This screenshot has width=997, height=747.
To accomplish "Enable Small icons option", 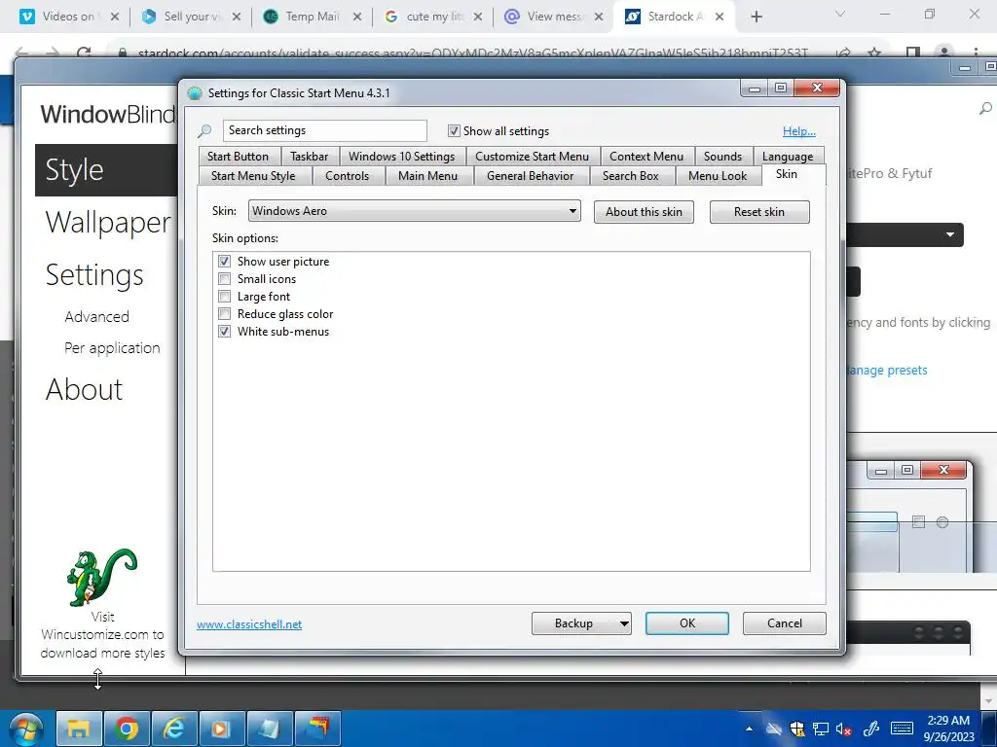I will pos(224,279).
